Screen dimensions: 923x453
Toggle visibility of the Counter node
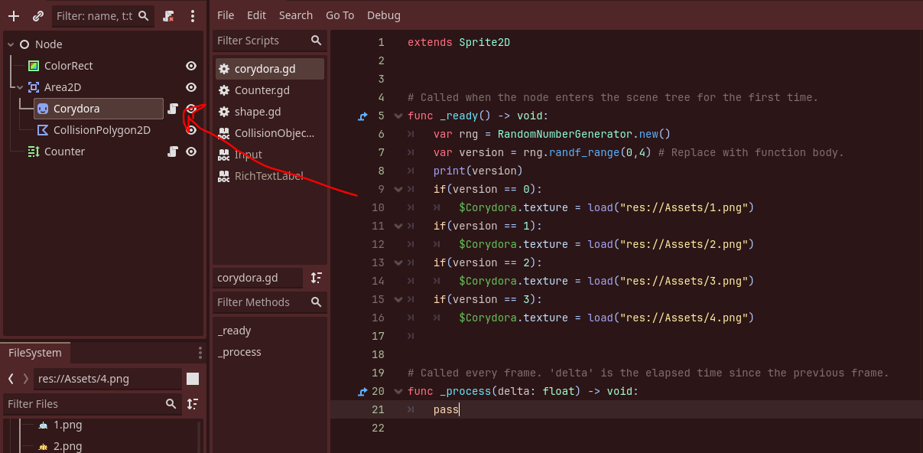[191, 151]
